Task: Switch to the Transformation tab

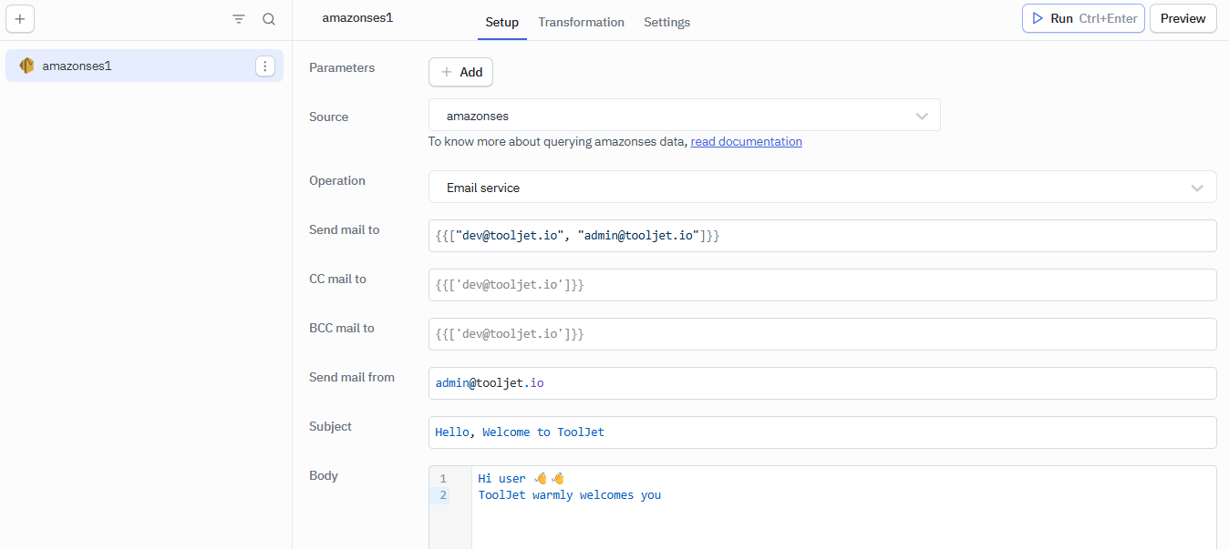Action: (x=581, y=22)
